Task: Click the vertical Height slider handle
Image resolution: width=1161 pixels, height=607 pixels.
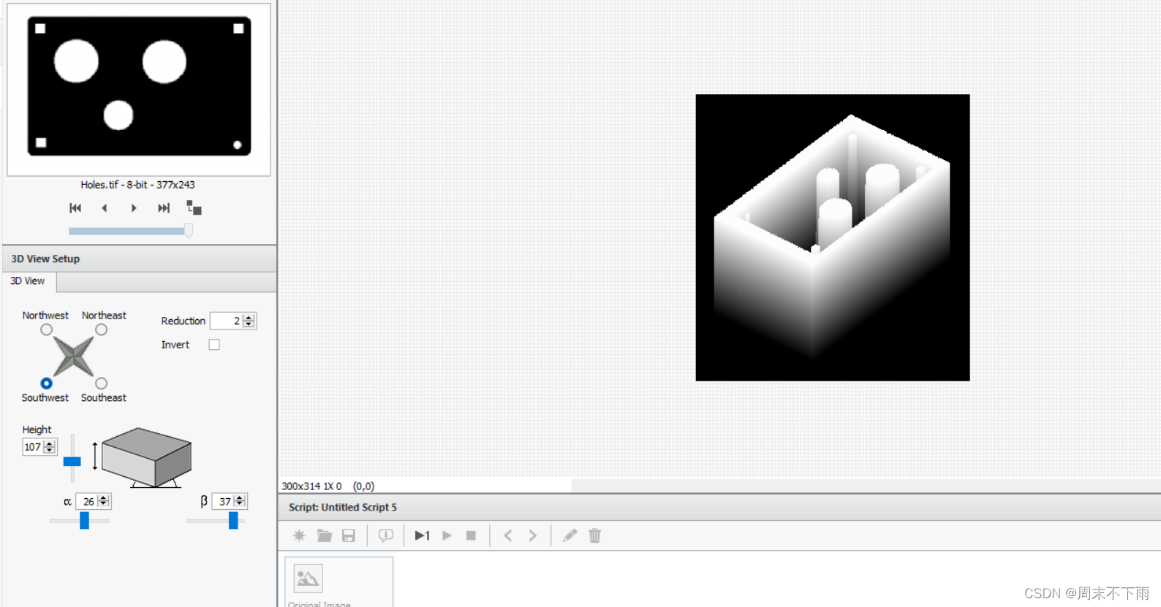Action: tap(72, 462)
